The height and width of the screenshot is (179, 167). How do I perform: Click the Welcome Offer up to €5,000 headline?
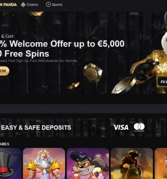[x=62, y=44]
